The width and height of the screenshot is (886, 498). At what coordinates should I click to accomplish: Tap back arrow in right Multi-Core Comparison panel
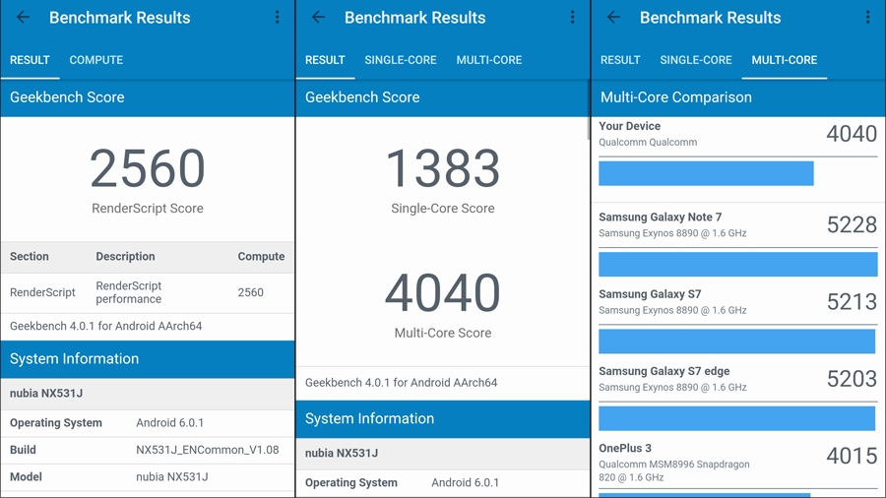pyautogui.click(x=613, y=18)
